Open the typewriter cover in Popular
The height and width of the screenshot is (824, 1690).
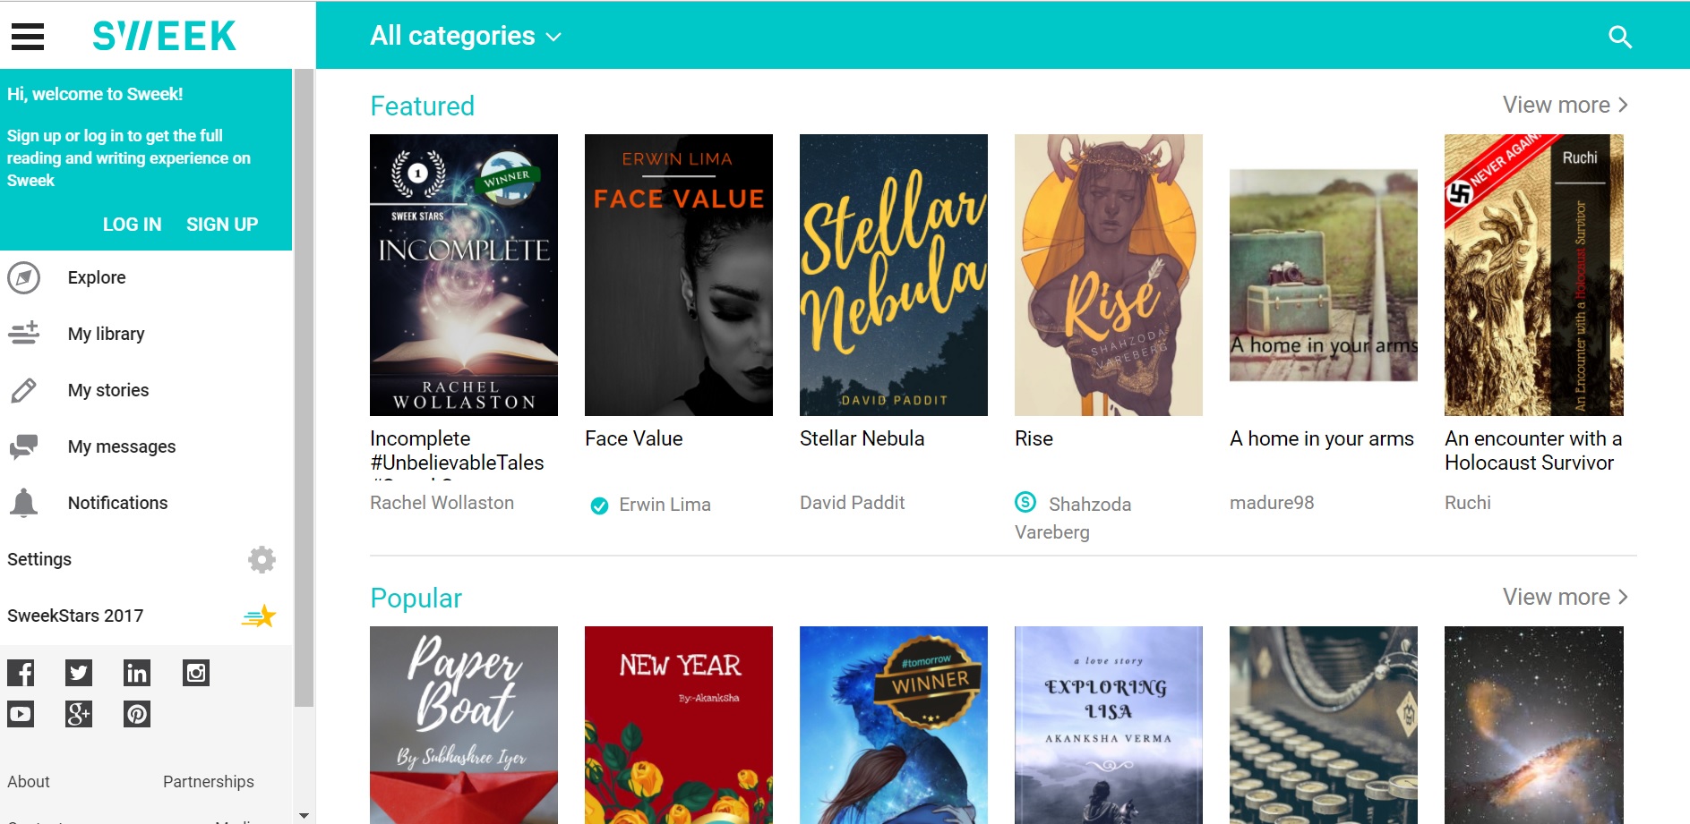[1324, 725]
